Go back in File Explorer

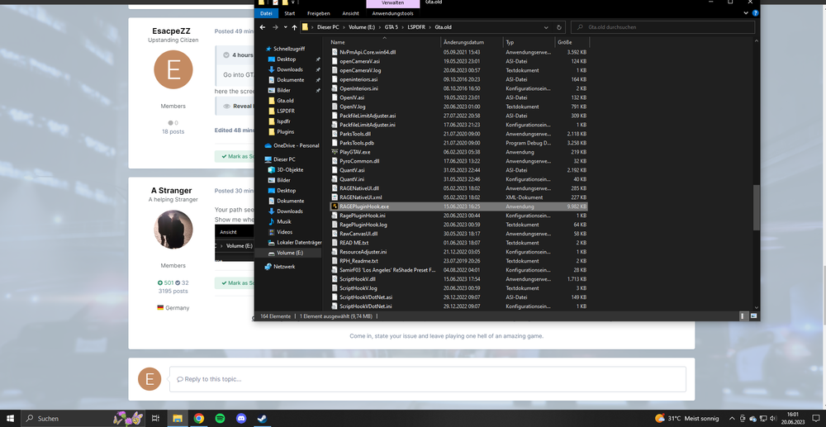[263, 27]
